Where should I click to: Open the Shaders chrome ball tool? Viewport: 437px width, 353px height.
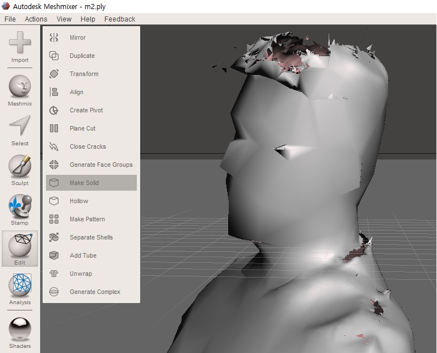pyautogui.click(x=20, y=329)
